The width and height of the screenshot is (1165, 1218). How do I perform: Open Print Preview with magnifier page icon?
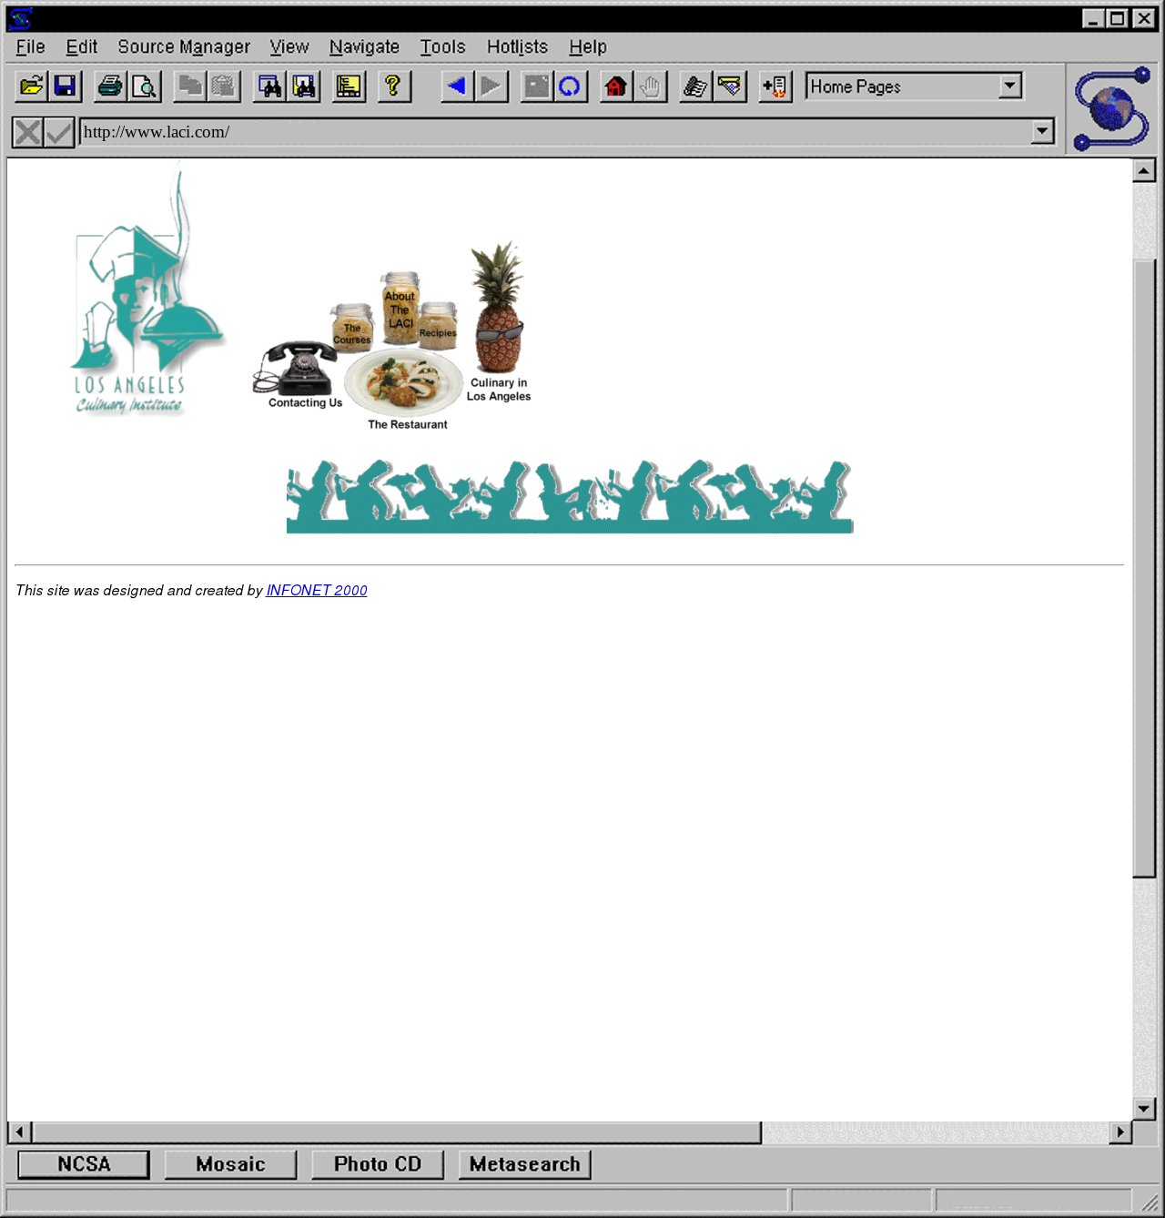[145, 86]
